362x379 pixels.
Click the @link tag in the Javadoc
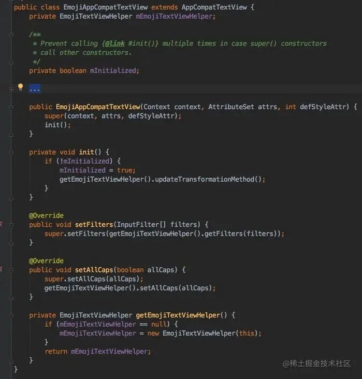click(x=115, y=43)
